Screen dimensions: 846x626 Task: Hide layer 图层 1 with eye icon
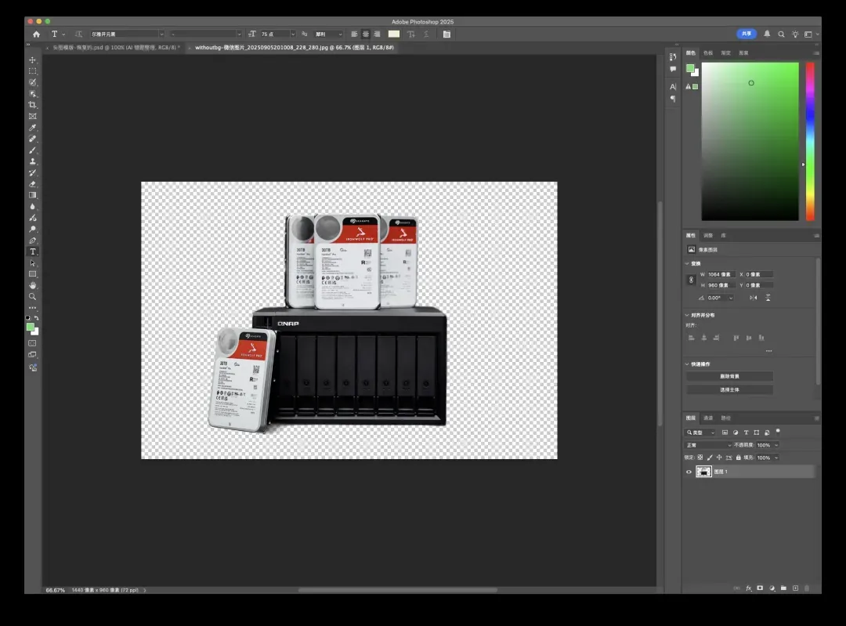[689, 472]
